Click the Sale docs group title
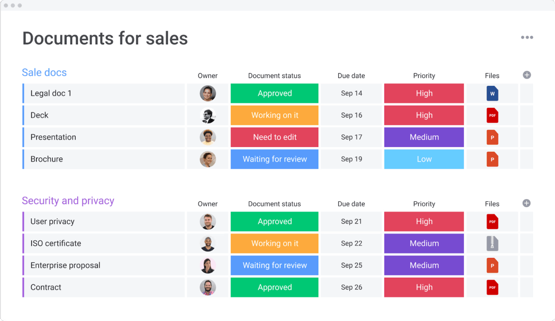Image resolution: width=555 pixels, height=321 pixels. pyautogui.click(x=44, y=73)
